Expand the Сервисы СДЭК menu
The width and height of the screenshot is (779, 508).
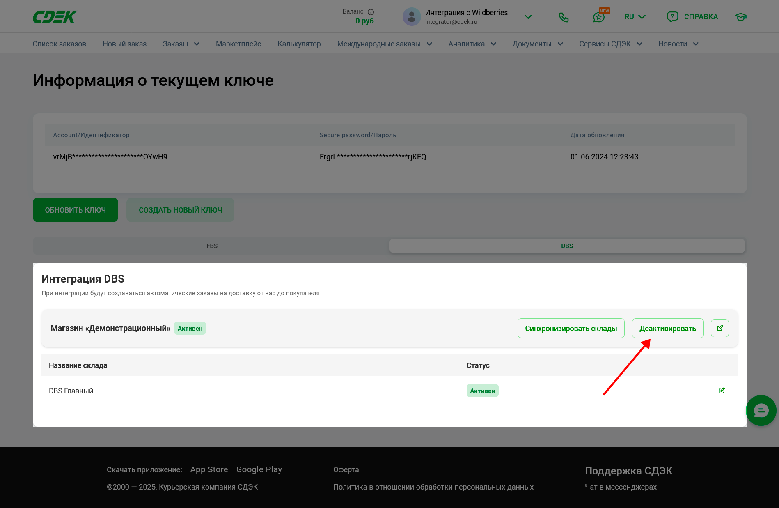611,44
